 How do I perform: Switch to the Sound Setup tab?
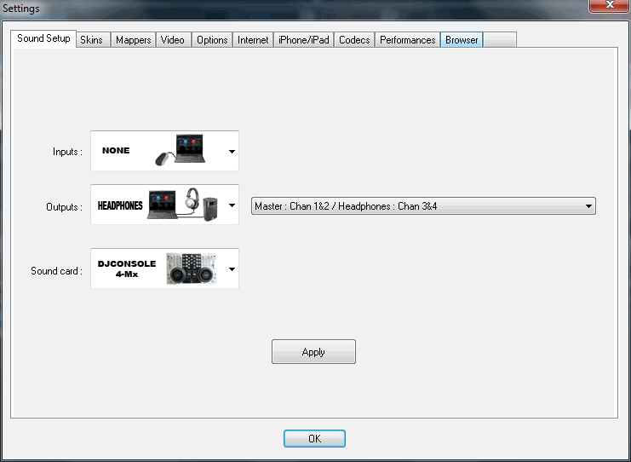click(43, 38)
